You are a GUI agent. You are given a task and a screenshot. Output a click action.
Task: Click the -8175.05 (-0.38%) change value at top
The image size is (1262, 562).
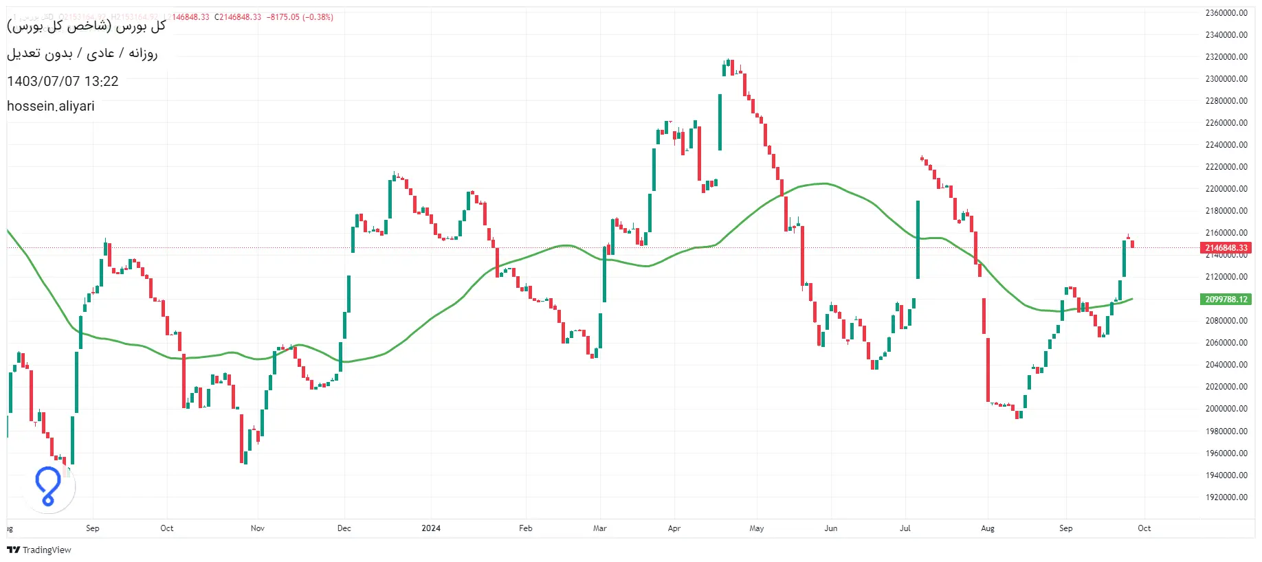300,17
